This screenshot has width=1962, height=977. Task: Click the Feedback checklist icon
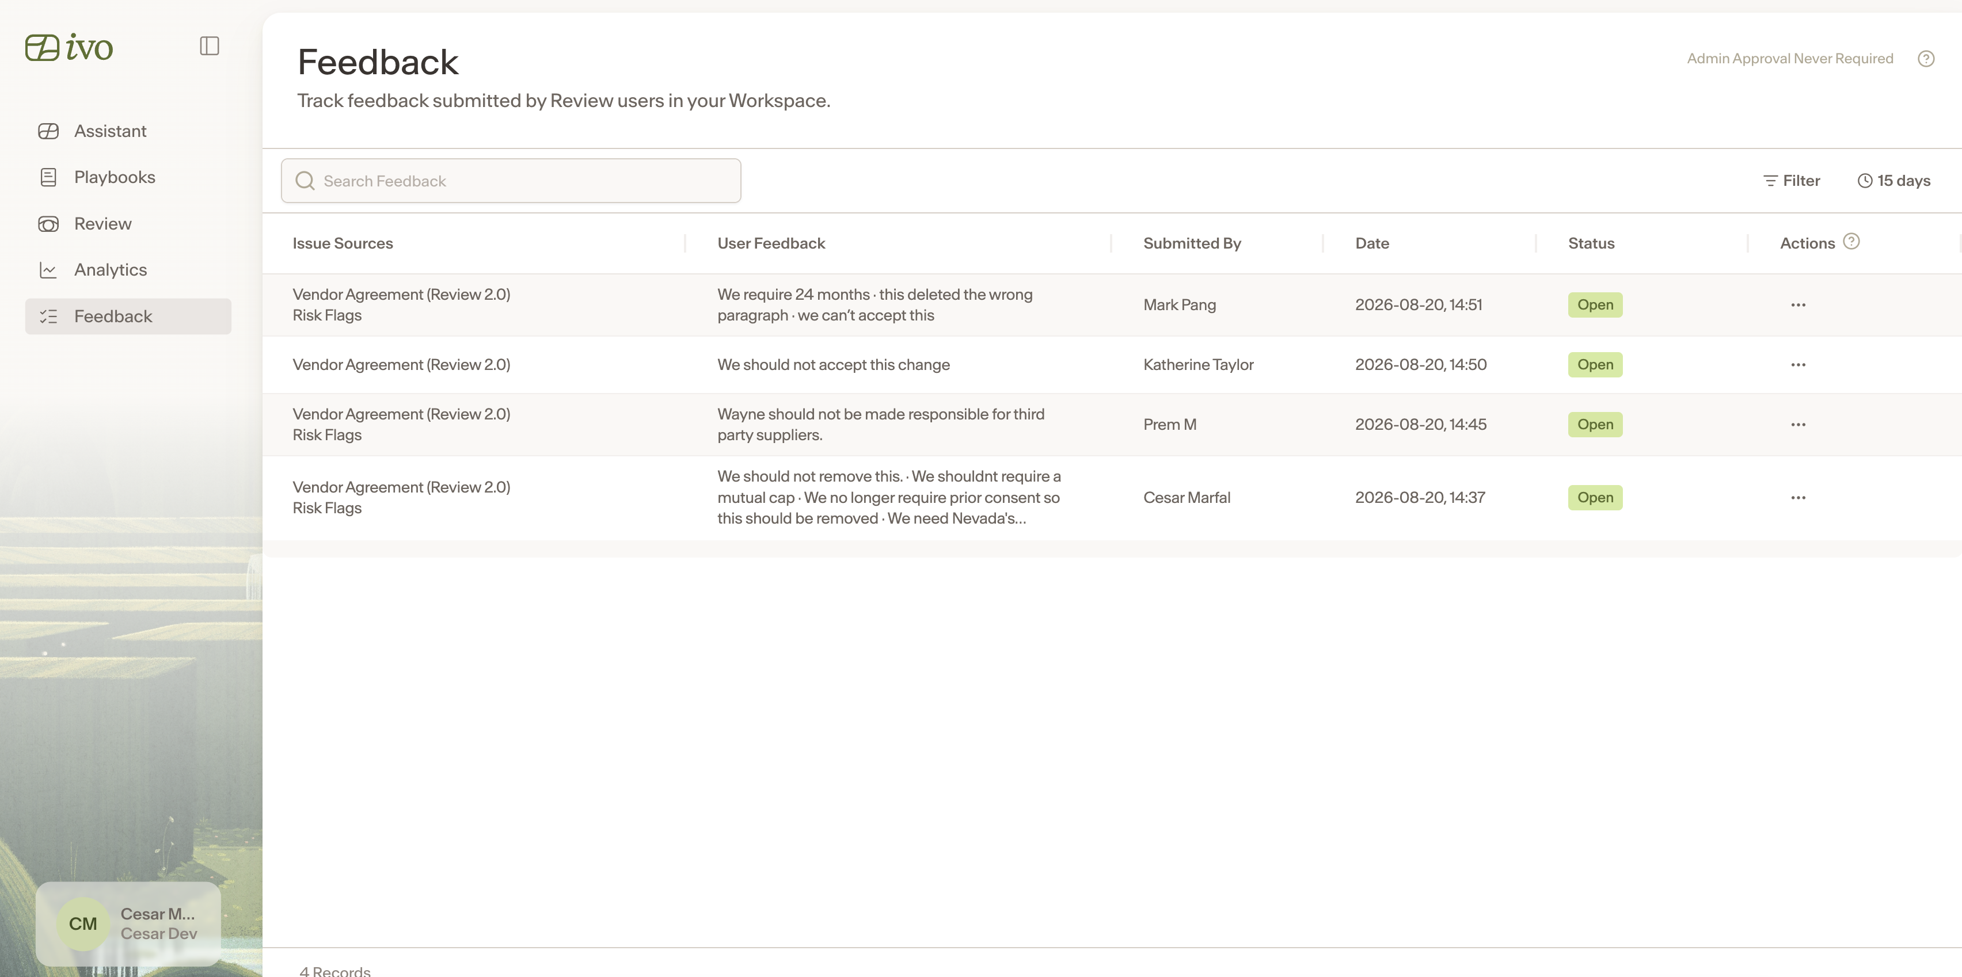coord(48,317)
